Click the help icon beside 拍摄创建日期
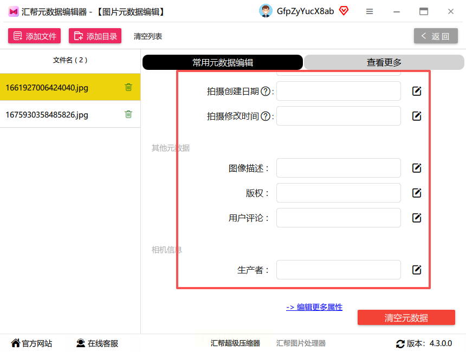The height and width of the screenshot is (352, 466). [266, 91]
